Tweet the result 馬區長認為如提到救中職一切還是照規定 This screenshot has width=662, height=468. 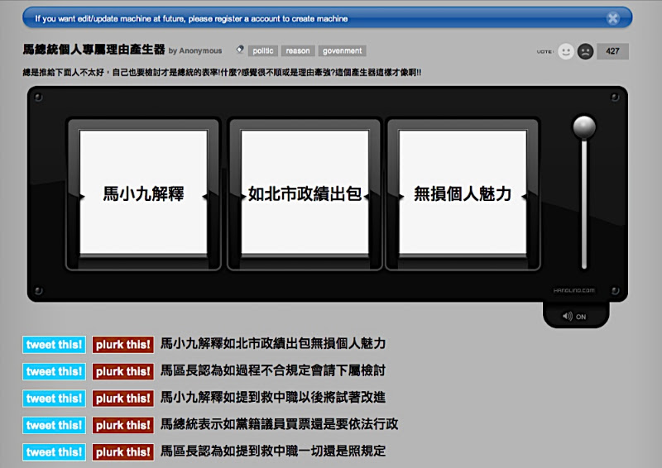54,452
